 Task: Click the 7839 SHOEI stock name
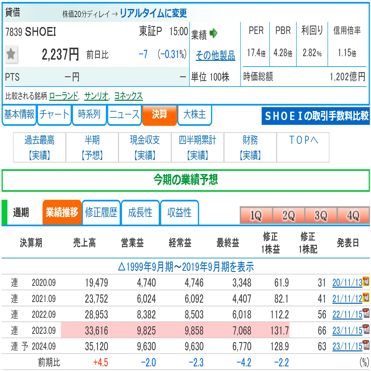point(31,32)
